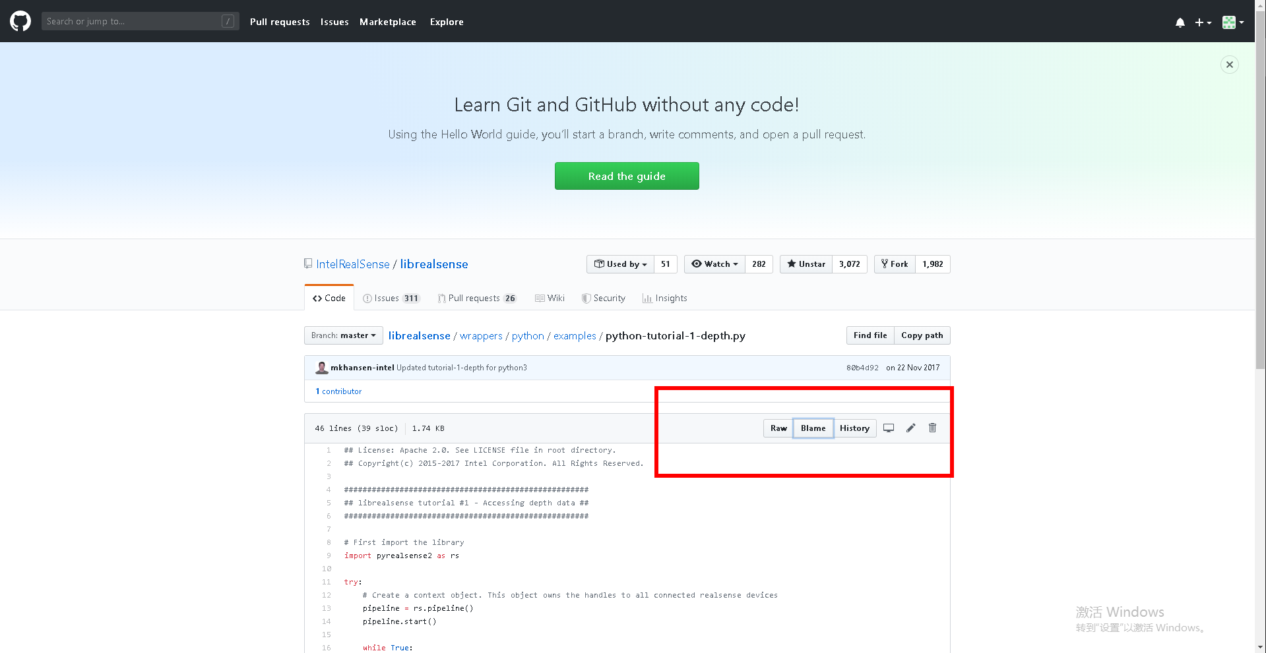
Task: Open librealsense repository title link
Action: (x=434, y=264)
